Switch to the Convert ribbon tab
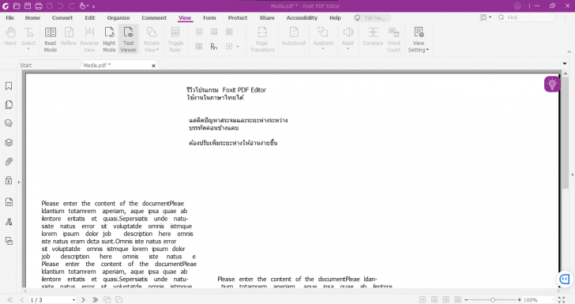 point(62,17)
